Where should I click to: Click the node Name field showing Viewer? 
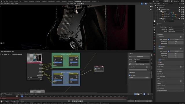pyautogui.click(x=142, y=60)
